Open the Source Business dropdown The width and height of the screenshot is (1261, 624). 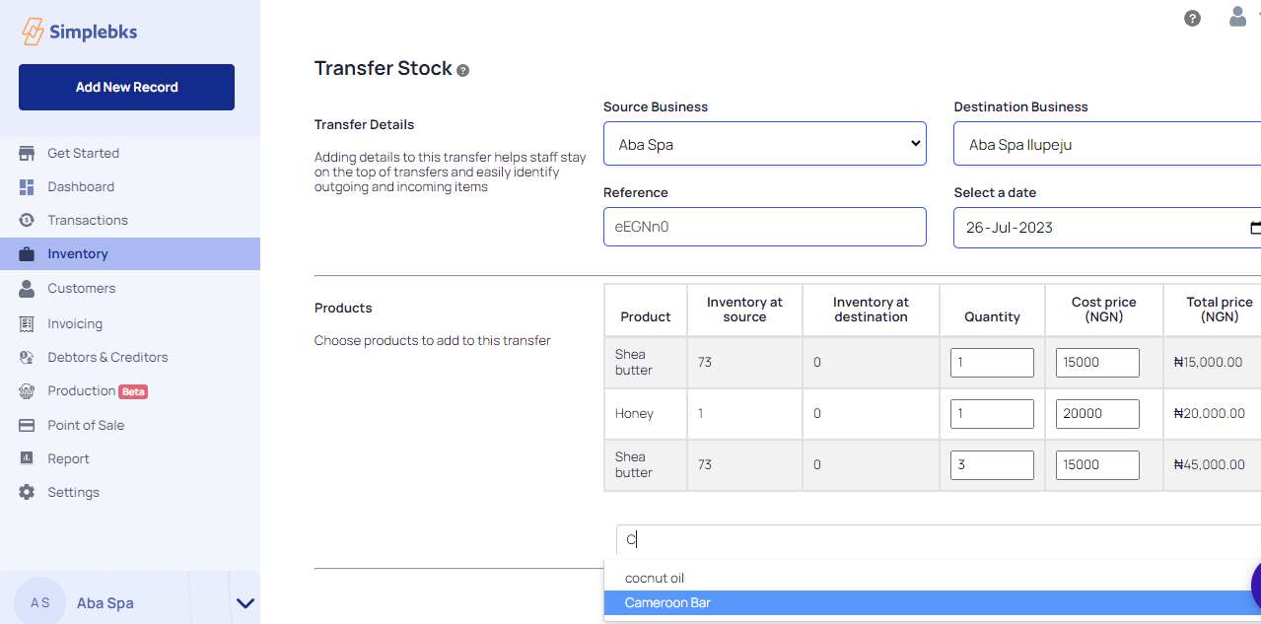pos(764,145)
